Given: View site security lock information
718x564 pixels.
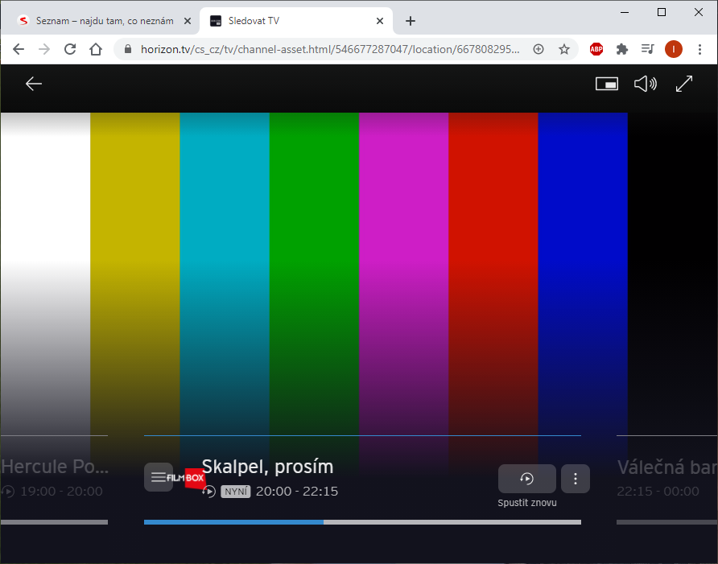Looking at the screenshot, I should [128, 49].
